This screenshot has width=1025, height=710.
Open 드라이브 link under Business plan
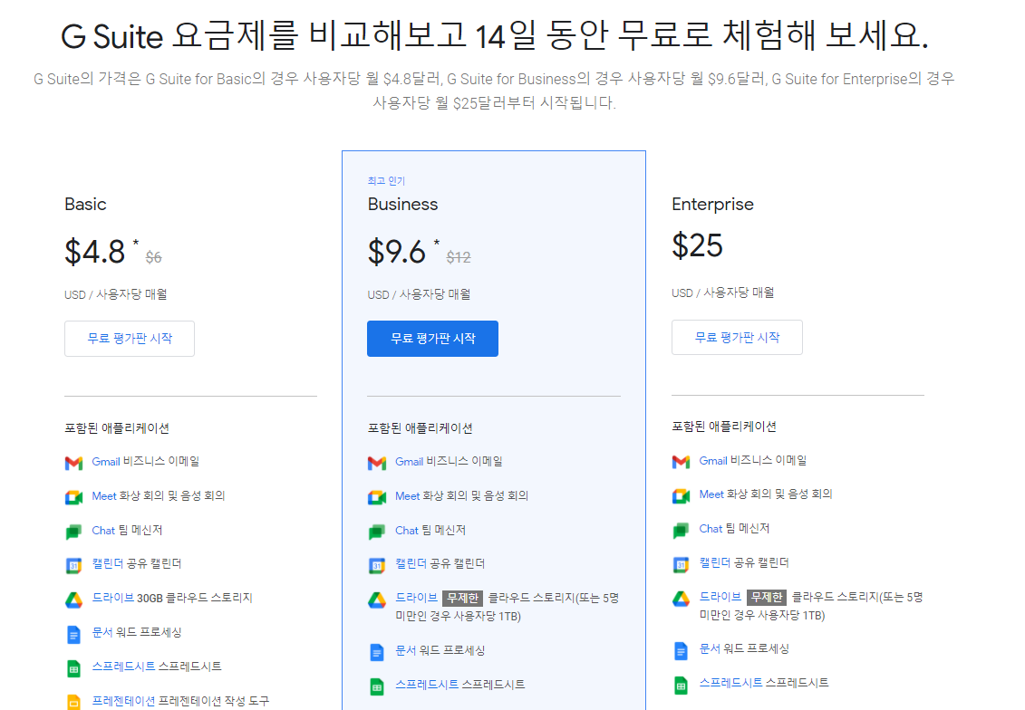(x=416, y=598)
